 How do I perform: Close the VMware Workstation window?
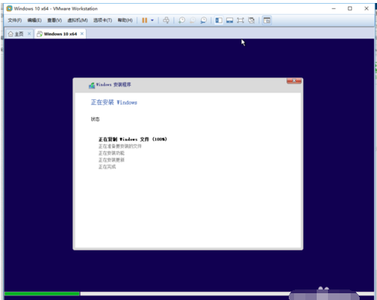point(366,8)
